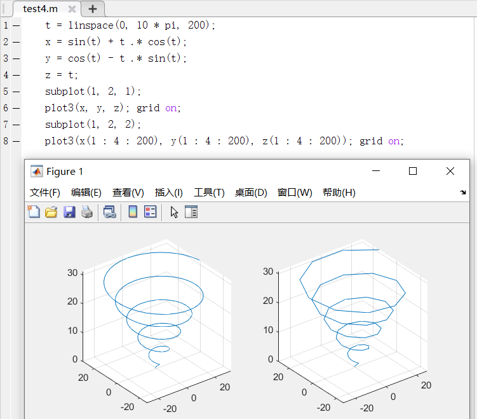Open the 工具(T) menu
The height and width of the screenshot is (419, 477).
point(210,193)
